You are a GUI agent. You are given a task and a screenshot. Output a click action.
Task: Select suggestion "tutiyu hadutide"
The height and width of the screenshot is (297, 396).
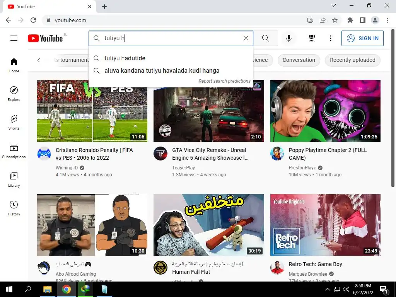[x=171, y=58]
